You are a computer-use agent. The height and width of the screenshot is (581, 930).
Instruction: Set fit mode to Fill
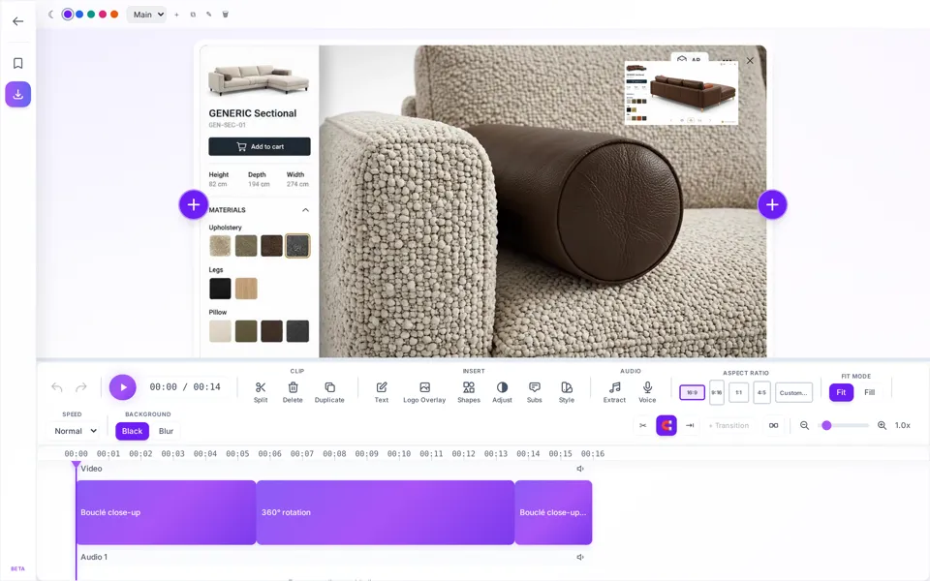[870, 392]
